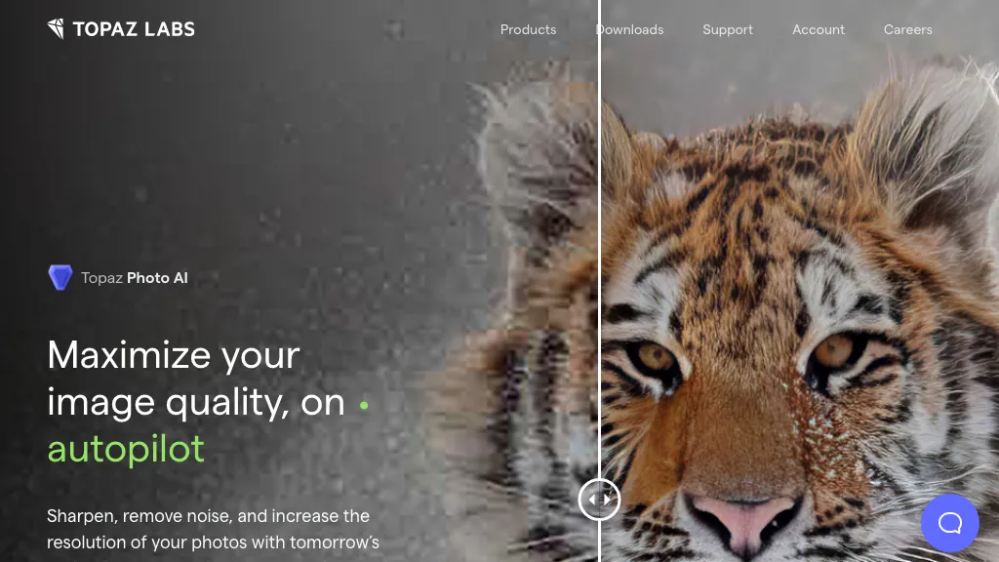
Task: Click the left arrow on the slider handle
Action: [592, 500]
